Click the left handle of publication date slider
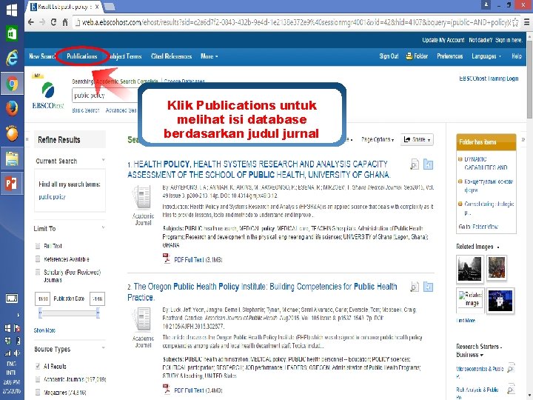This screenshot has width=533, height=400. click(x=40, y=313)
